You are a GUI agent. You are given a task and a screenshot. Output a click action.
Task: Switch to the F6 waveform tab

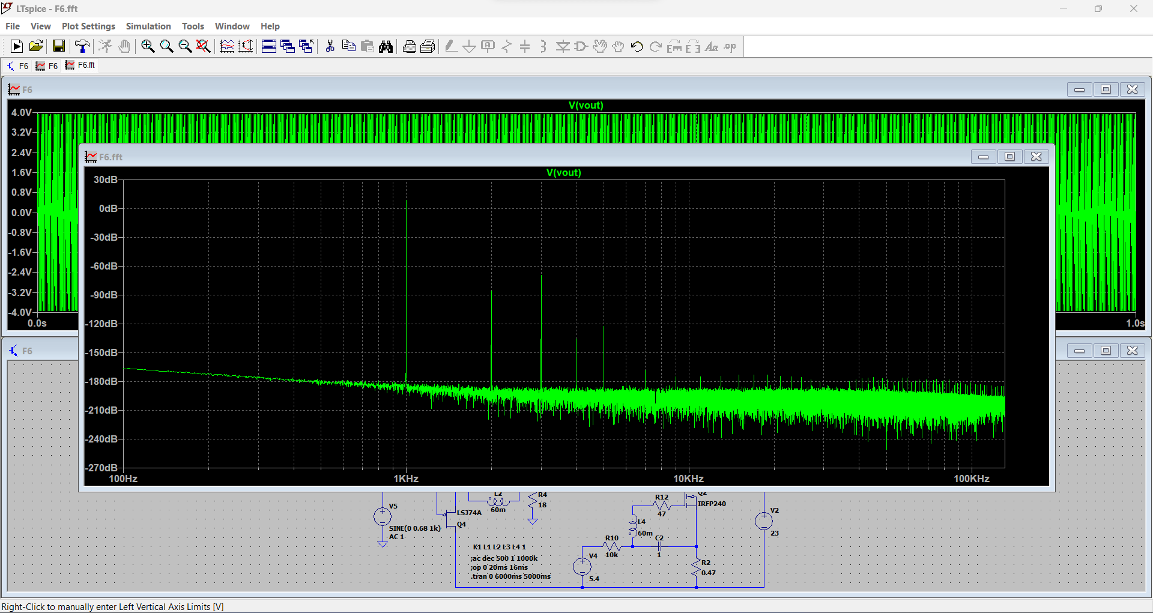(x=47, y=65)
